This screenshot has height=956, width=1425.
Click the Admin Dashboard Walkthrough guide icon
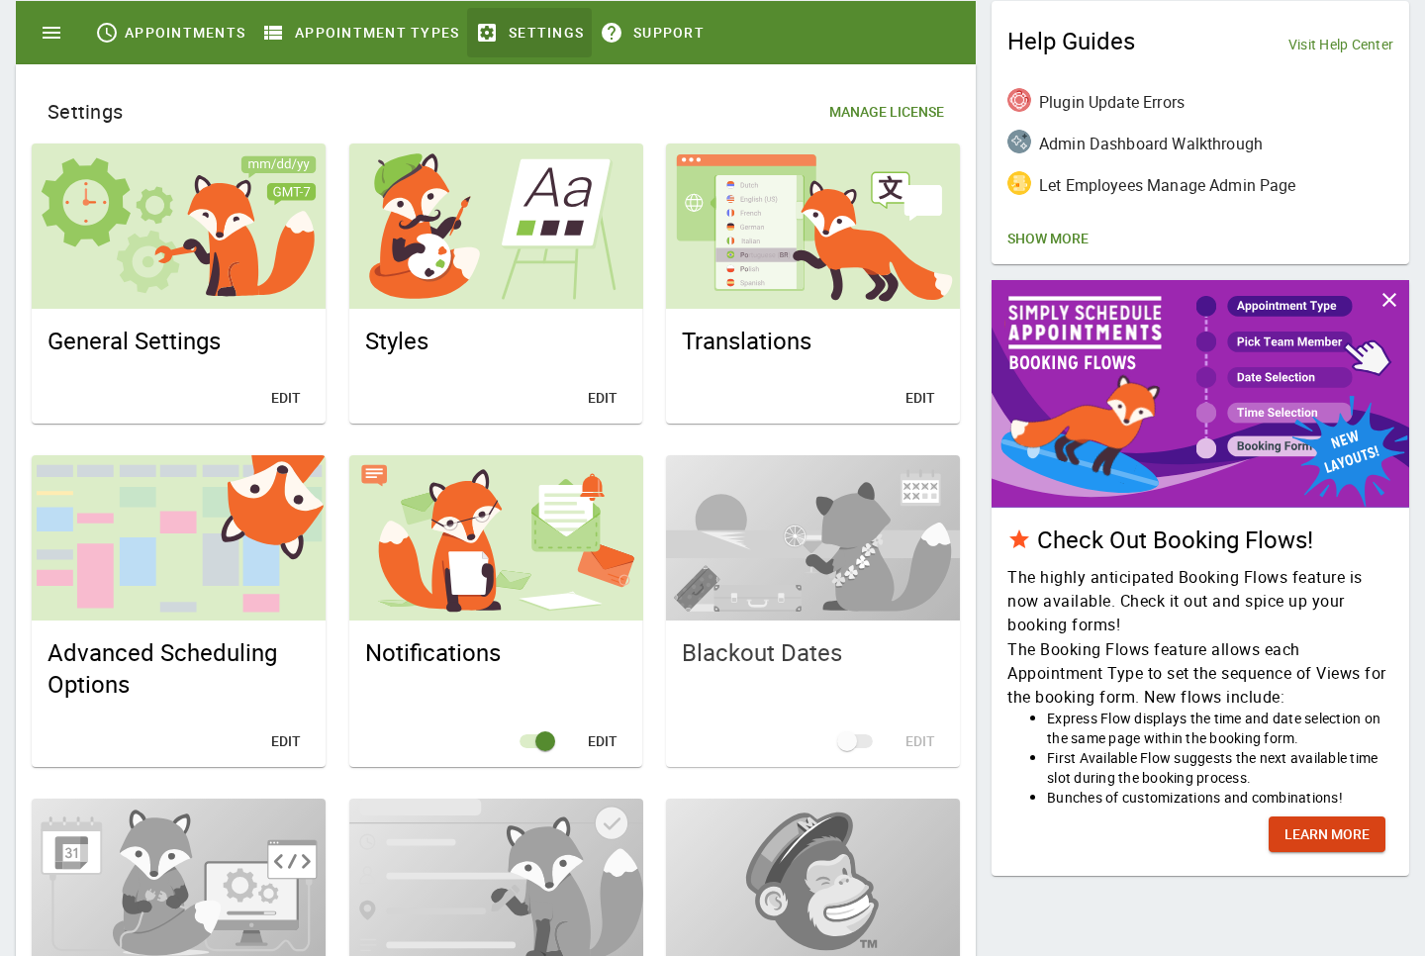1019,142
